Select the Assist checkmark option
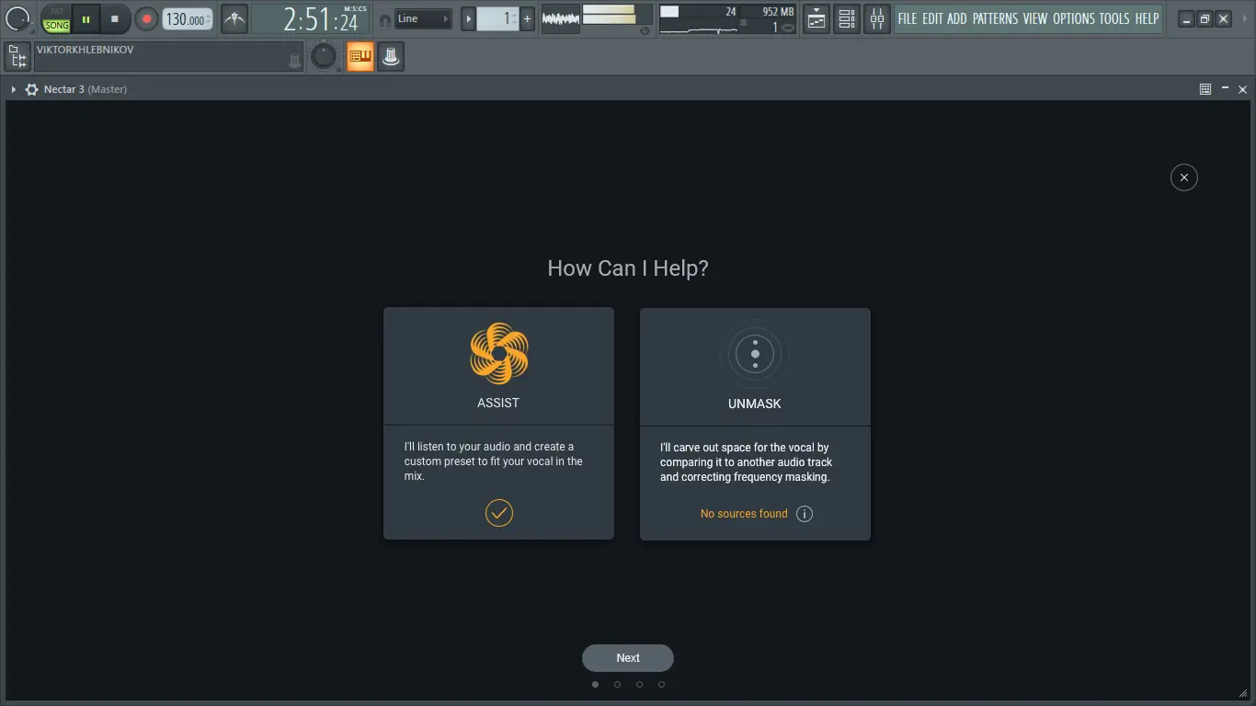The height and width of the screenshot is (706, 1256). coord(498,512)
